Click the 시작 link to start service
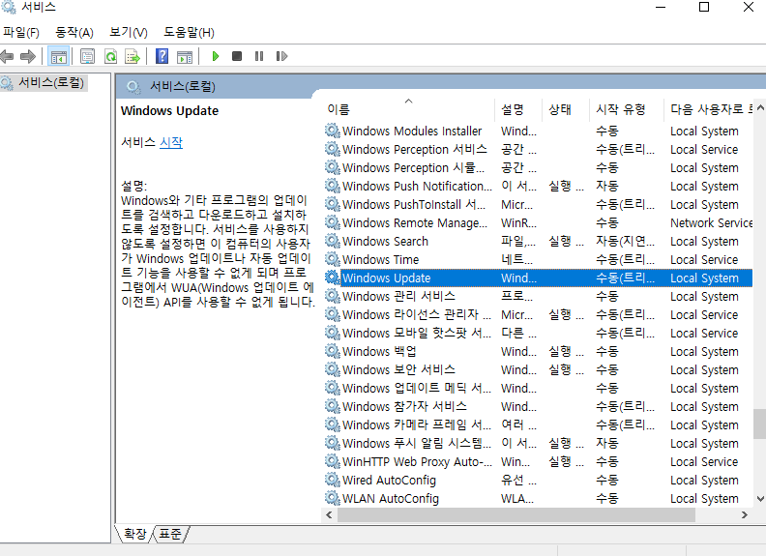Viewport: 766px width, 556px height. click(x=171, y=143)
